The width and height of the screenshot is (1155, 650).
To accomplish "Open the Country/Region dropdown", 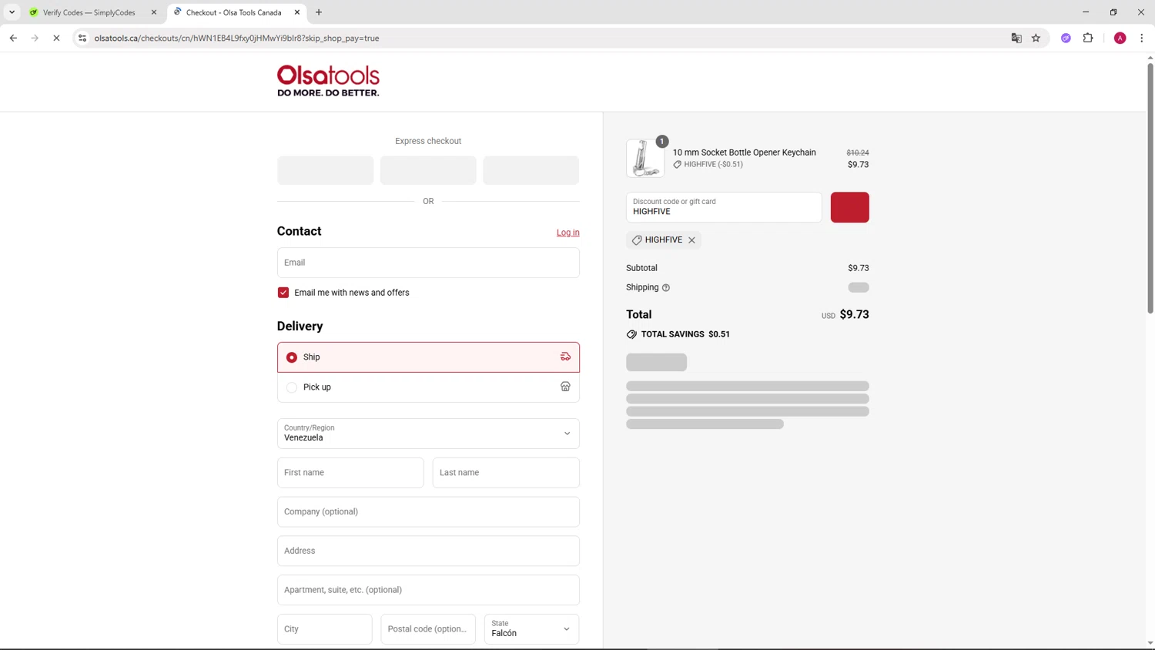I will (428, 434).
